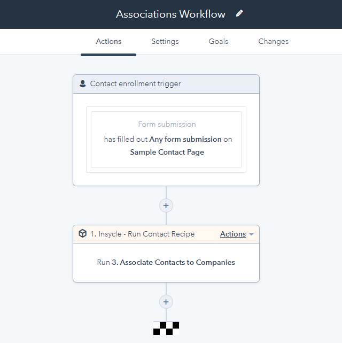This screenshot has width=342, height=343.
Task: Click the Associations Workflow title
Action: (x=170, y=14)
